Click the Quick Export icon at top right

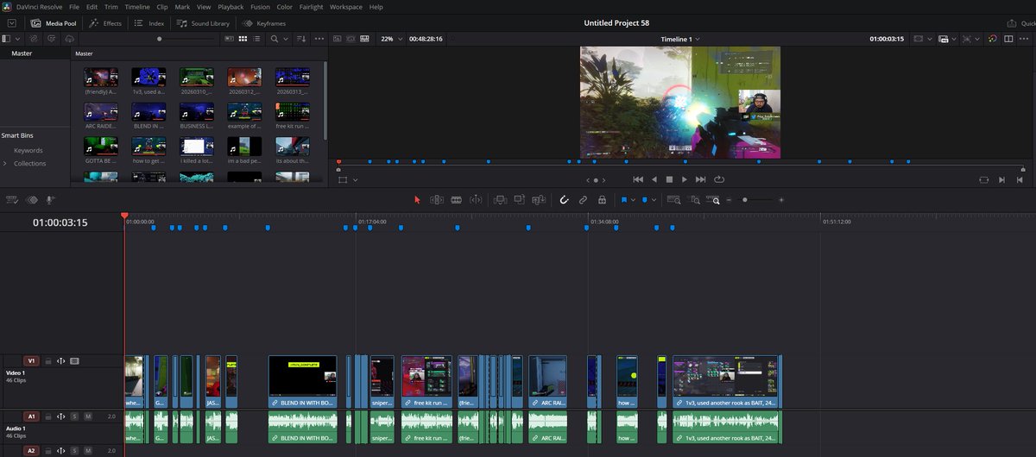pyautogui.click(x=1011, y=23)
